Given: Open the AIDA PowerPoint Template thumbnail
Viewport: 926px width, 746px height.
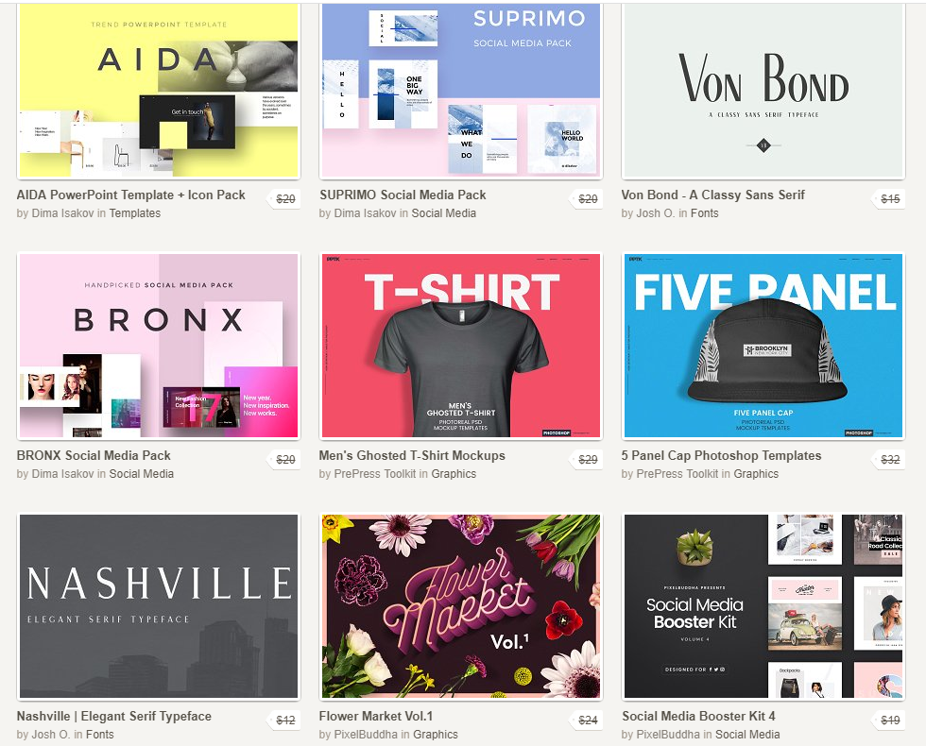Looking at the screenshot, I should [159, 90].
